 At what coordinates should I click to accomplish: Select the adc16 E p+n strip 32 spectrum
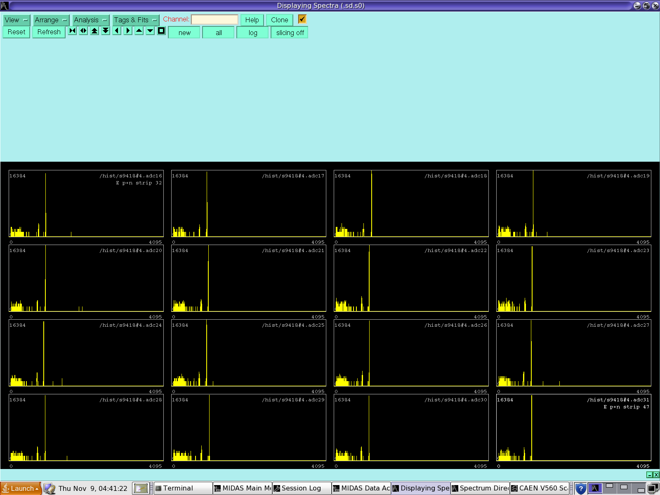(86, 203)
